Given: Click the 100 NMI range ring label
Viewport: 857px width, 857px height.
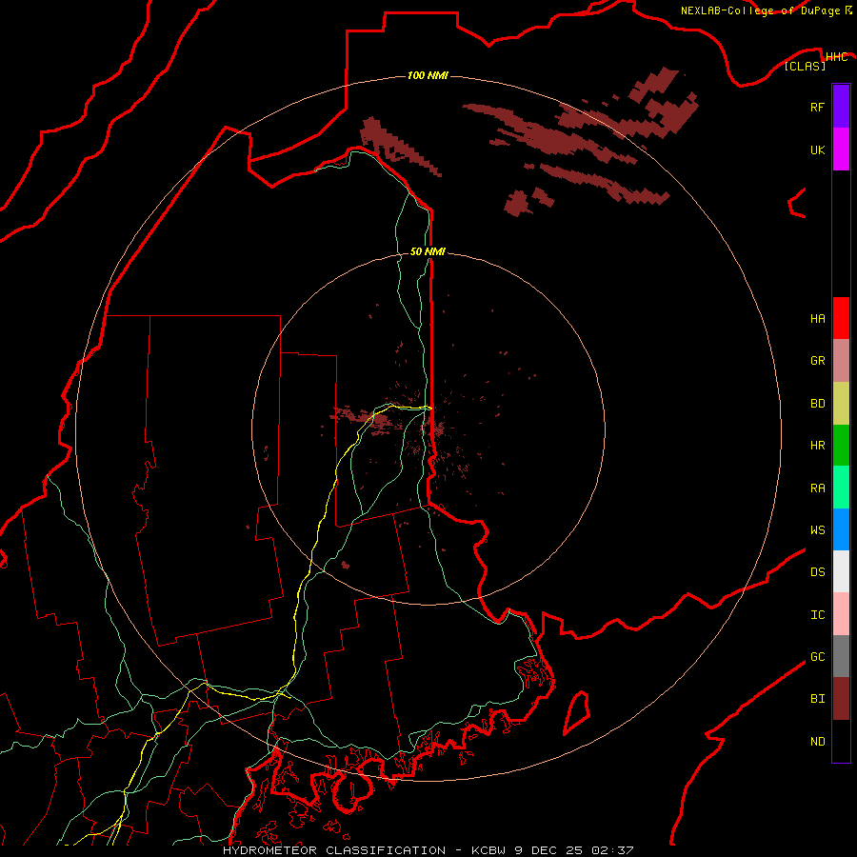Looking at the screenshot, I should point(428,75).
